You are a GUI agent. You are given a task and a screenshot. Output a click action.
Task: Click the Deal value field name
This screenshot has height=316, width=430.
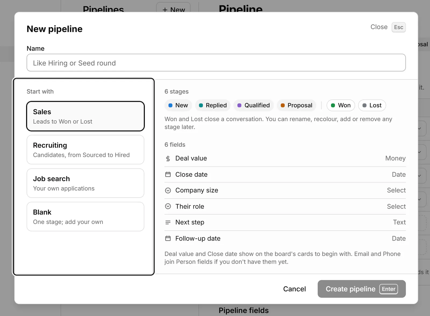tap(191, 158)
